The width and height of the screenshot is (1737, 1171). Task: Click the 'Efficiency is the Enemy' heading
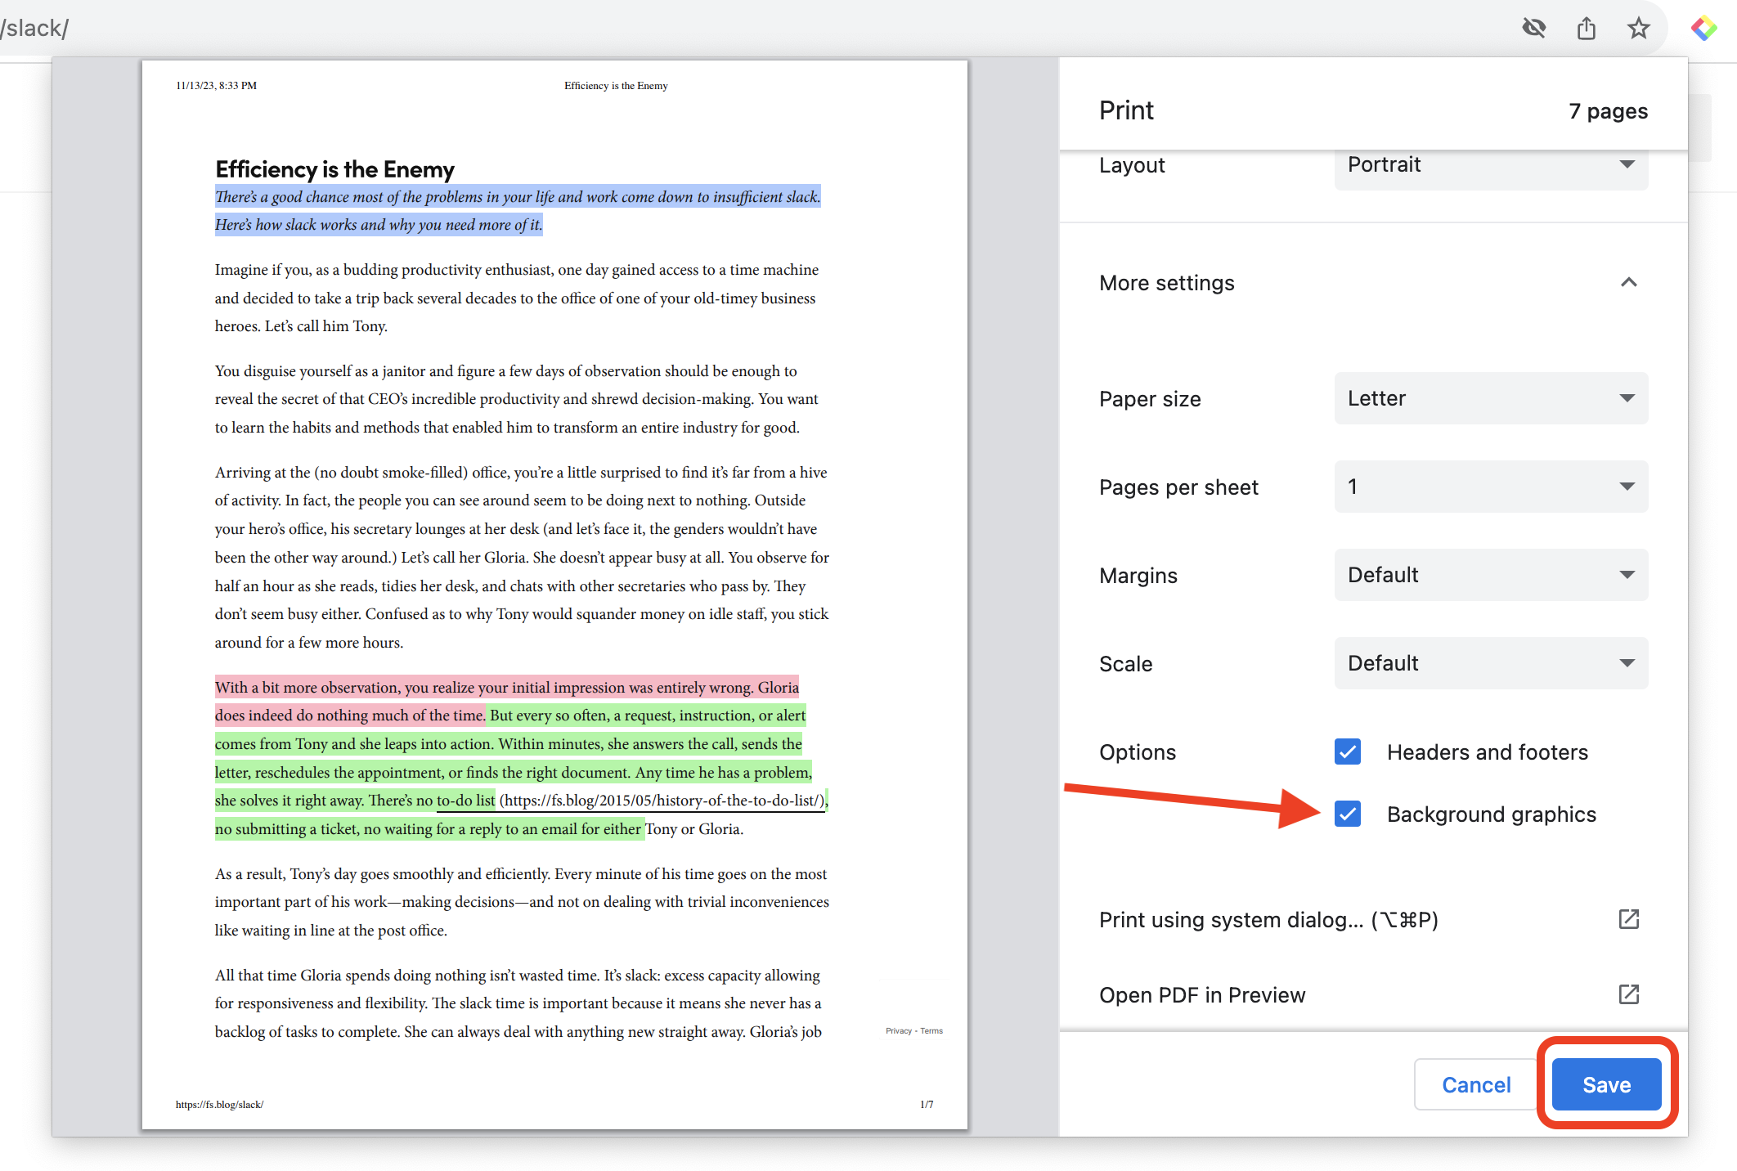[334, 169]
